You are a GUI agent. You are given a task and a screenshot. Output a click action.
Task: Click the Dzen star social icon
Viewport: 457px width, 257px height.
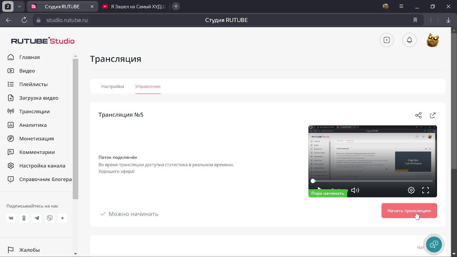click(62, 218)
